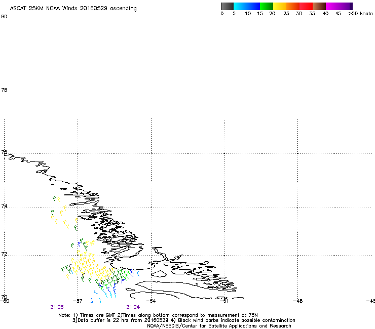Select the magenta-purple 40-50 knots color segment
Viewport: 375px width, 329px height.
point(339,6)
